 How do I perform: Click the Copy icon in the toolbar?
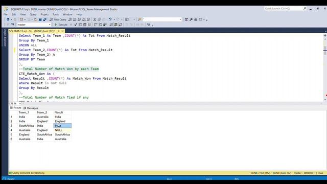click(x=99, y=19)
